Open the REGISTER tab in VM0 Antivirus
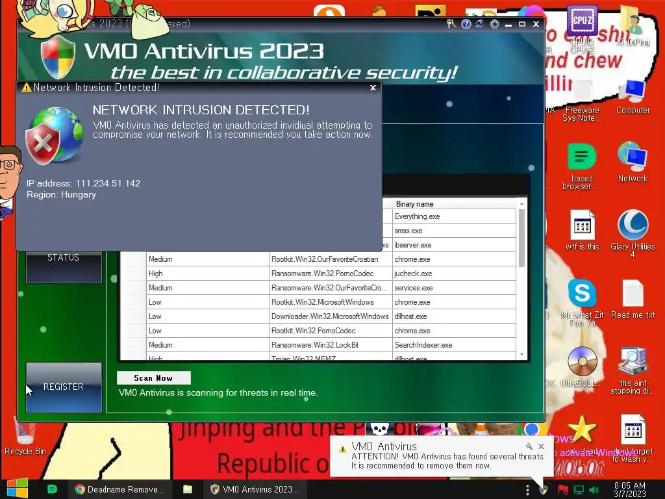665x499 pixels. pos(64,387)
